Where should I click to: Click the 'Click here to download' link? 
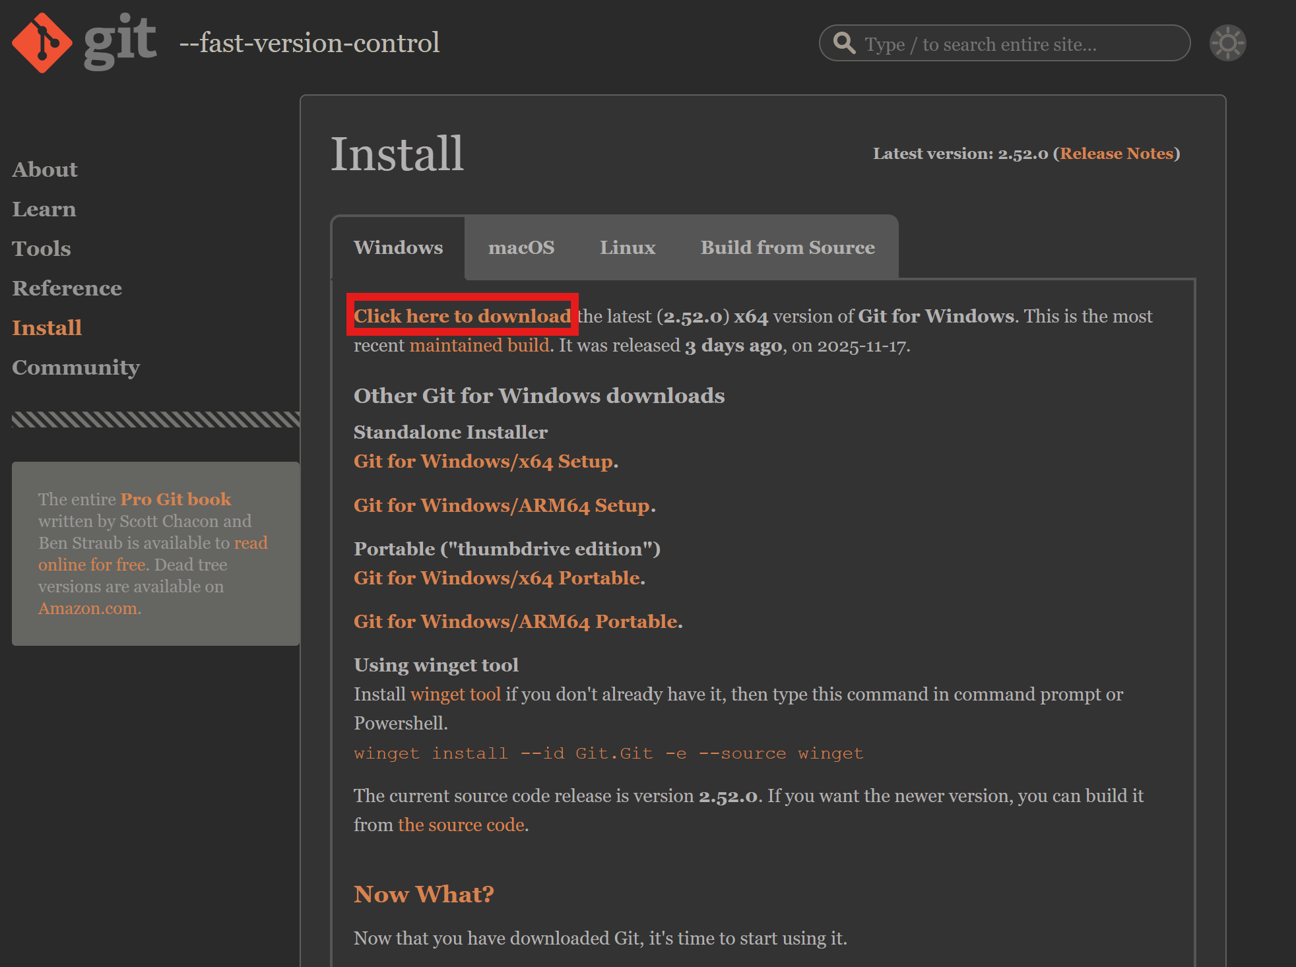(463, 316)
